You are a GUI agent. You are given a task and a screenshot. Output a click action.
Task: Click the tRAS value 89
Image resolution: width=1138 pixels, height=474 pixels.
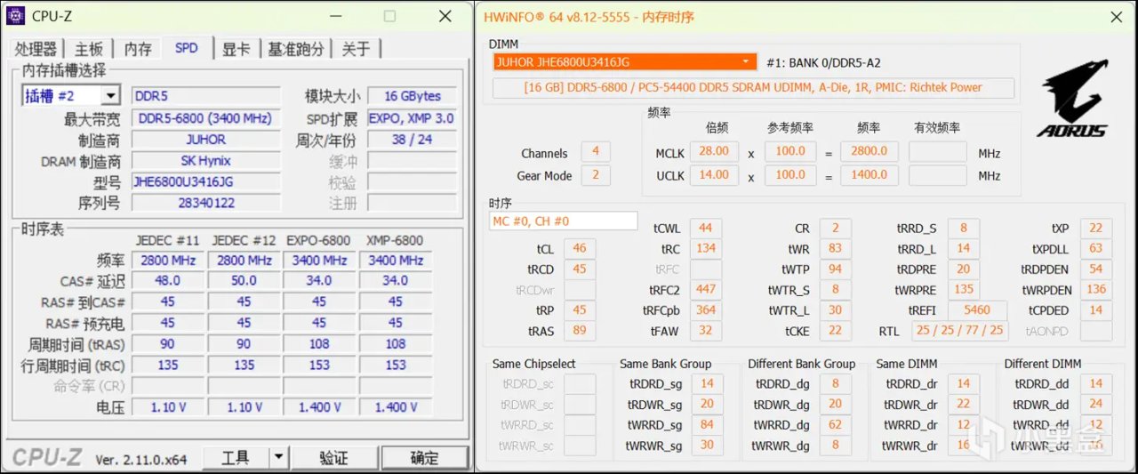point(580,332)
